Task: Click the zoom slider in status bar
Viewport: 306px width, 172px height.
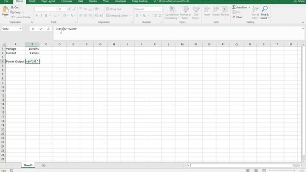Action: pyautogui.click(x=282, y=171)
